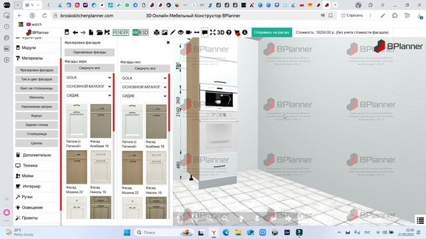
Task: Select Фасад Модена 22 upper facade thumbnail
Action: tap(77, 167)
